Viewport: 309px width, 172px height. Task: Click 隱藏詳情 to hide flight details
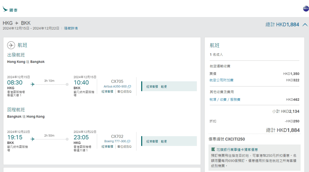coord(71,28)
